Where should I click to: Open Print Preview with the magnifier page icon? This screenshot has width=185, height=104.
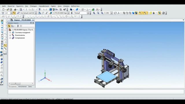(x=21, y=10)
